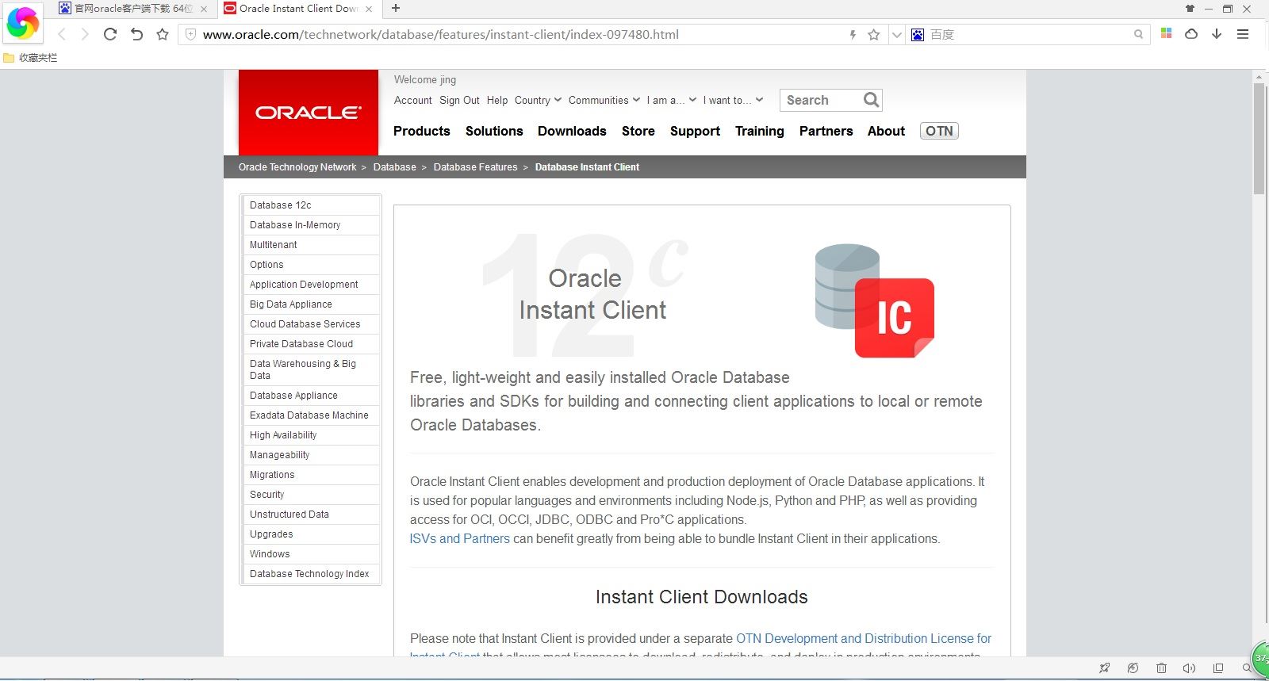Screen dimensions: 1269x681
Task: Go to Oracle Technology Network breadcrumb
Action: 297,167
